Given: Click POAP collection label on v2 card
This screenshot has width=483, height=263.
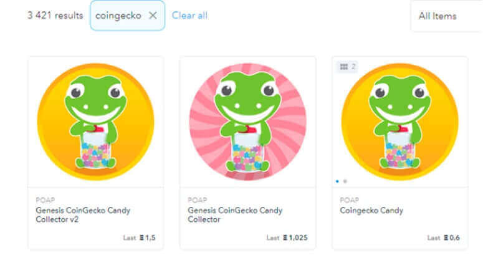Looking at the screenshot, I should pyautogui.click(x=45, y=200).
